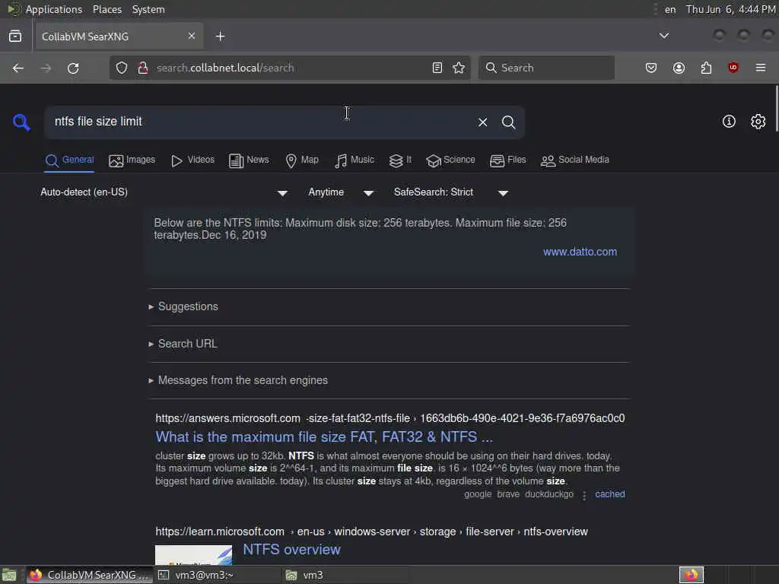Bookmark this page with the star icon
Screen dimensions: 779x584
pos(459,68)
